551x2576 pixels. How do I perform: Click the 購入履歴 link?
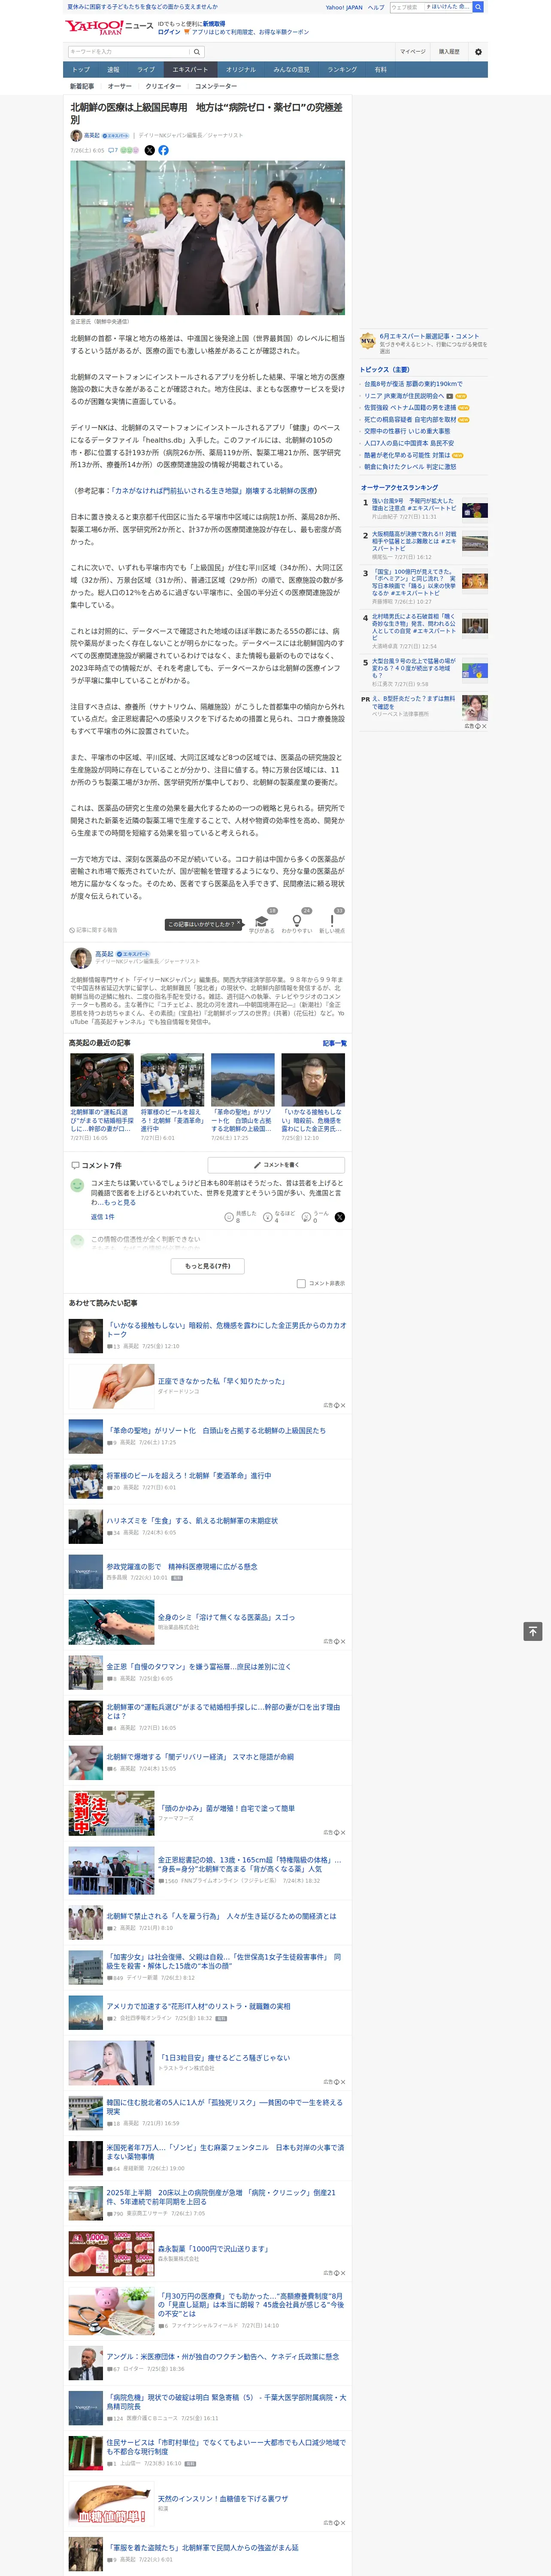449,52
